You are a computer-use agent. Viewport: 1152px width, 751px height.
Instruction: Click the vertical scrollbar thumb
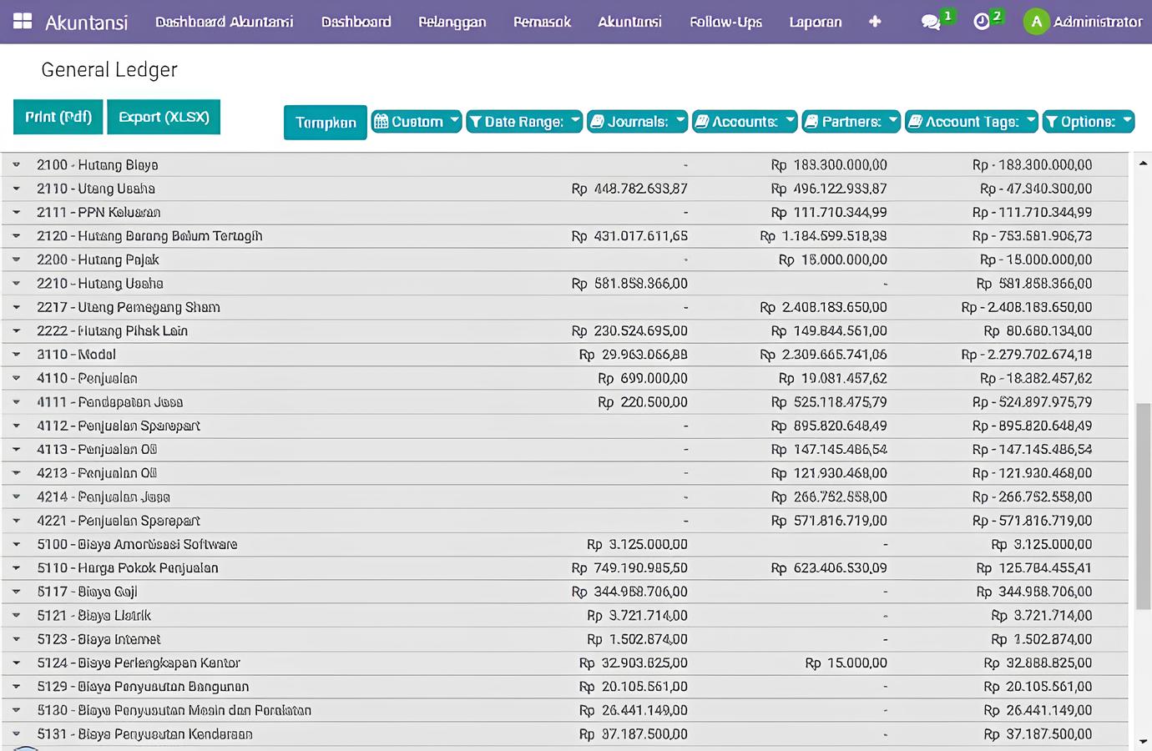(1143, 505)
